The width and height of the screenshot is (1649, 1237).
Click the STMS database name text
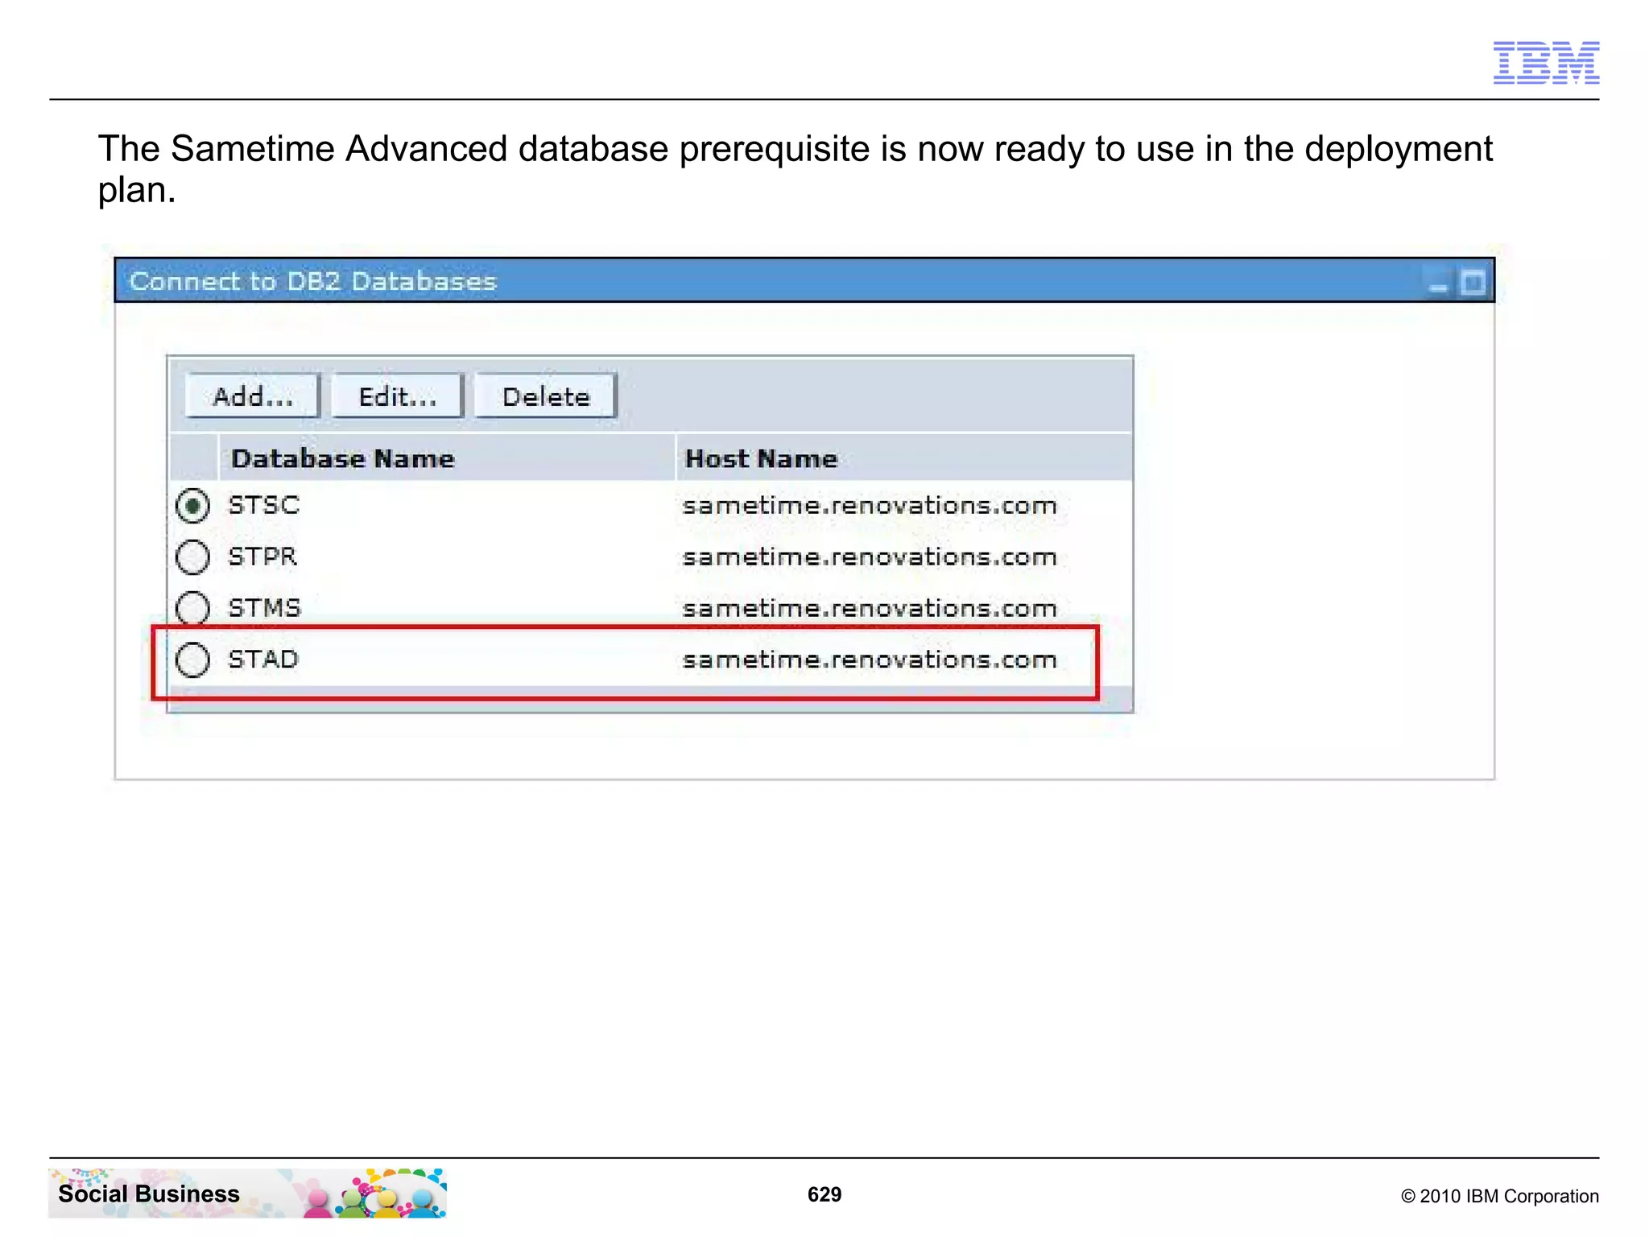coord(265,608)
